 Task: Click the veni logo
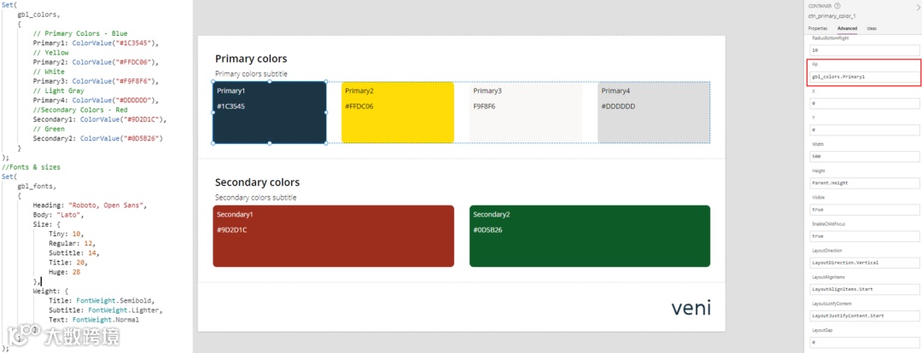tap(691, 307)
